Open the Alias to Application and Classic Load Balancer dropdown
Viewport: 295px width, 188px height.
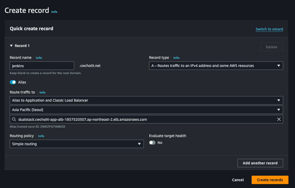(146, 100)
